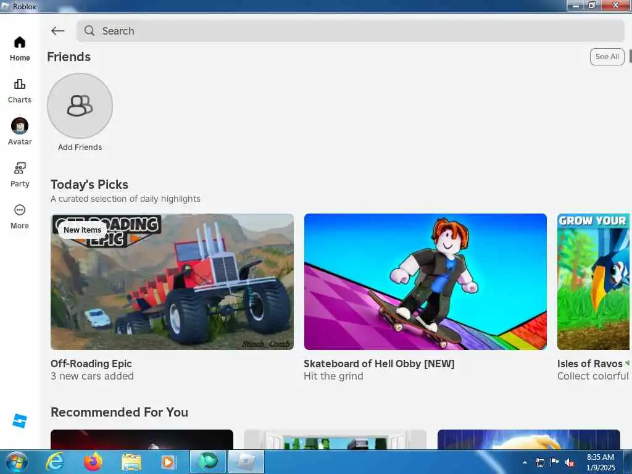The width and height of the screenshot is (632, 474).
Task: Open the Party section
Action: coord(20,175)
